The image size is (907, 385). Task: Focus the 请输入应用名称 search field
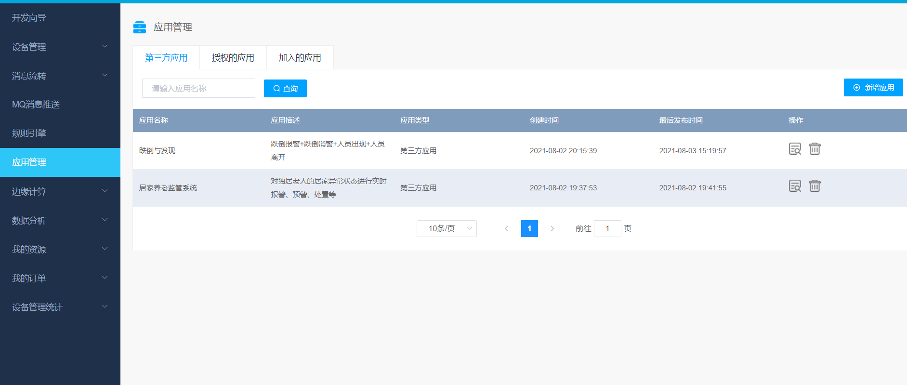(198, 88)
